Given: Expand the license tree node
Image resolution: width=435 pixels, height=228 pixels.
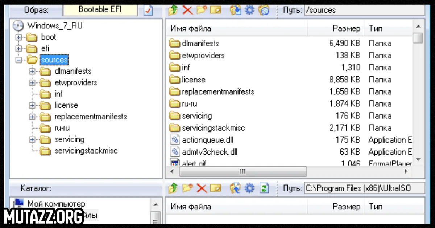Looking at the screenshot, I should coord(32,105).
